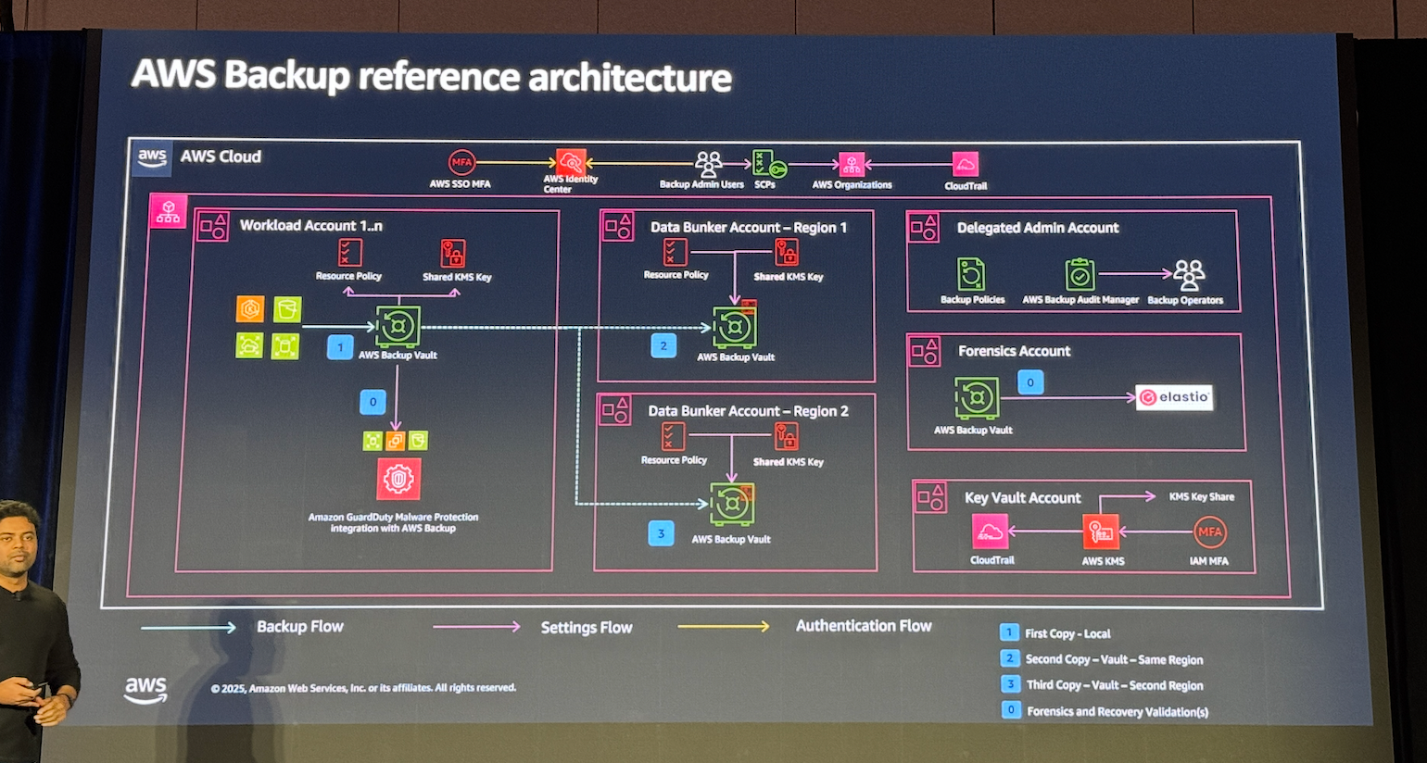This screenshot has height=763, width=1427.
Task: Click the Backup Admin Users icon
Action: pyautogui.click(x=708, y=164)
